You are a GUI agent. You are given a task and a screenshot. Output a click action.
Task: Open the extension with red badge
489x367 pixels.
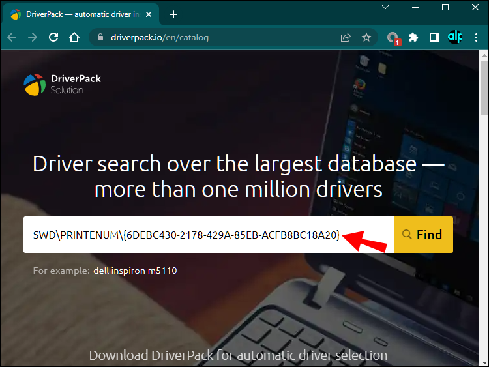tap(393, 38)
